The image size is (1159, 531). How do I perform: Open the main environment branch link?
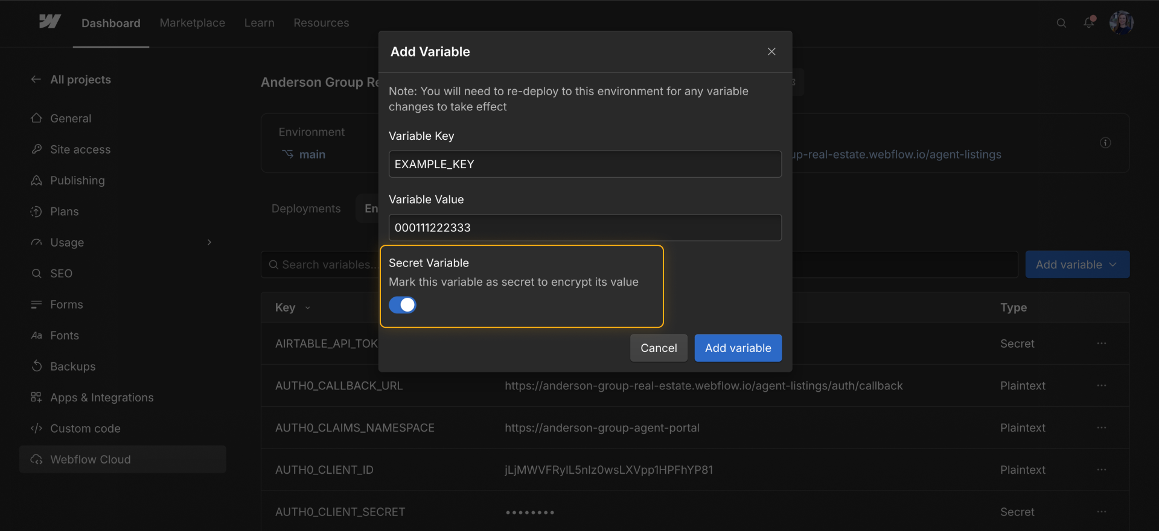pos(312,154)
